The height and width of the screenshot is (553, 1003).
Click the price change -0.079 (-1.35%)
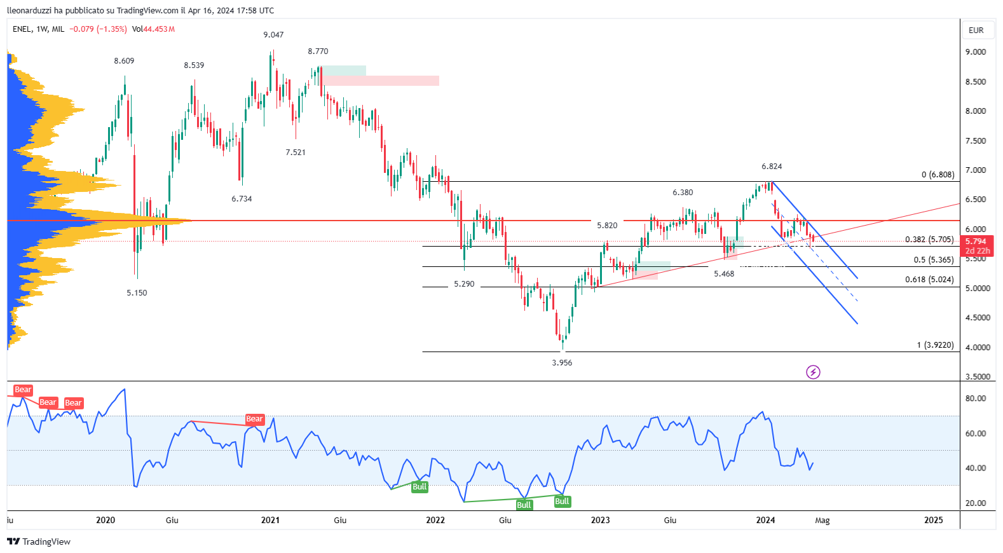(99, 29)
